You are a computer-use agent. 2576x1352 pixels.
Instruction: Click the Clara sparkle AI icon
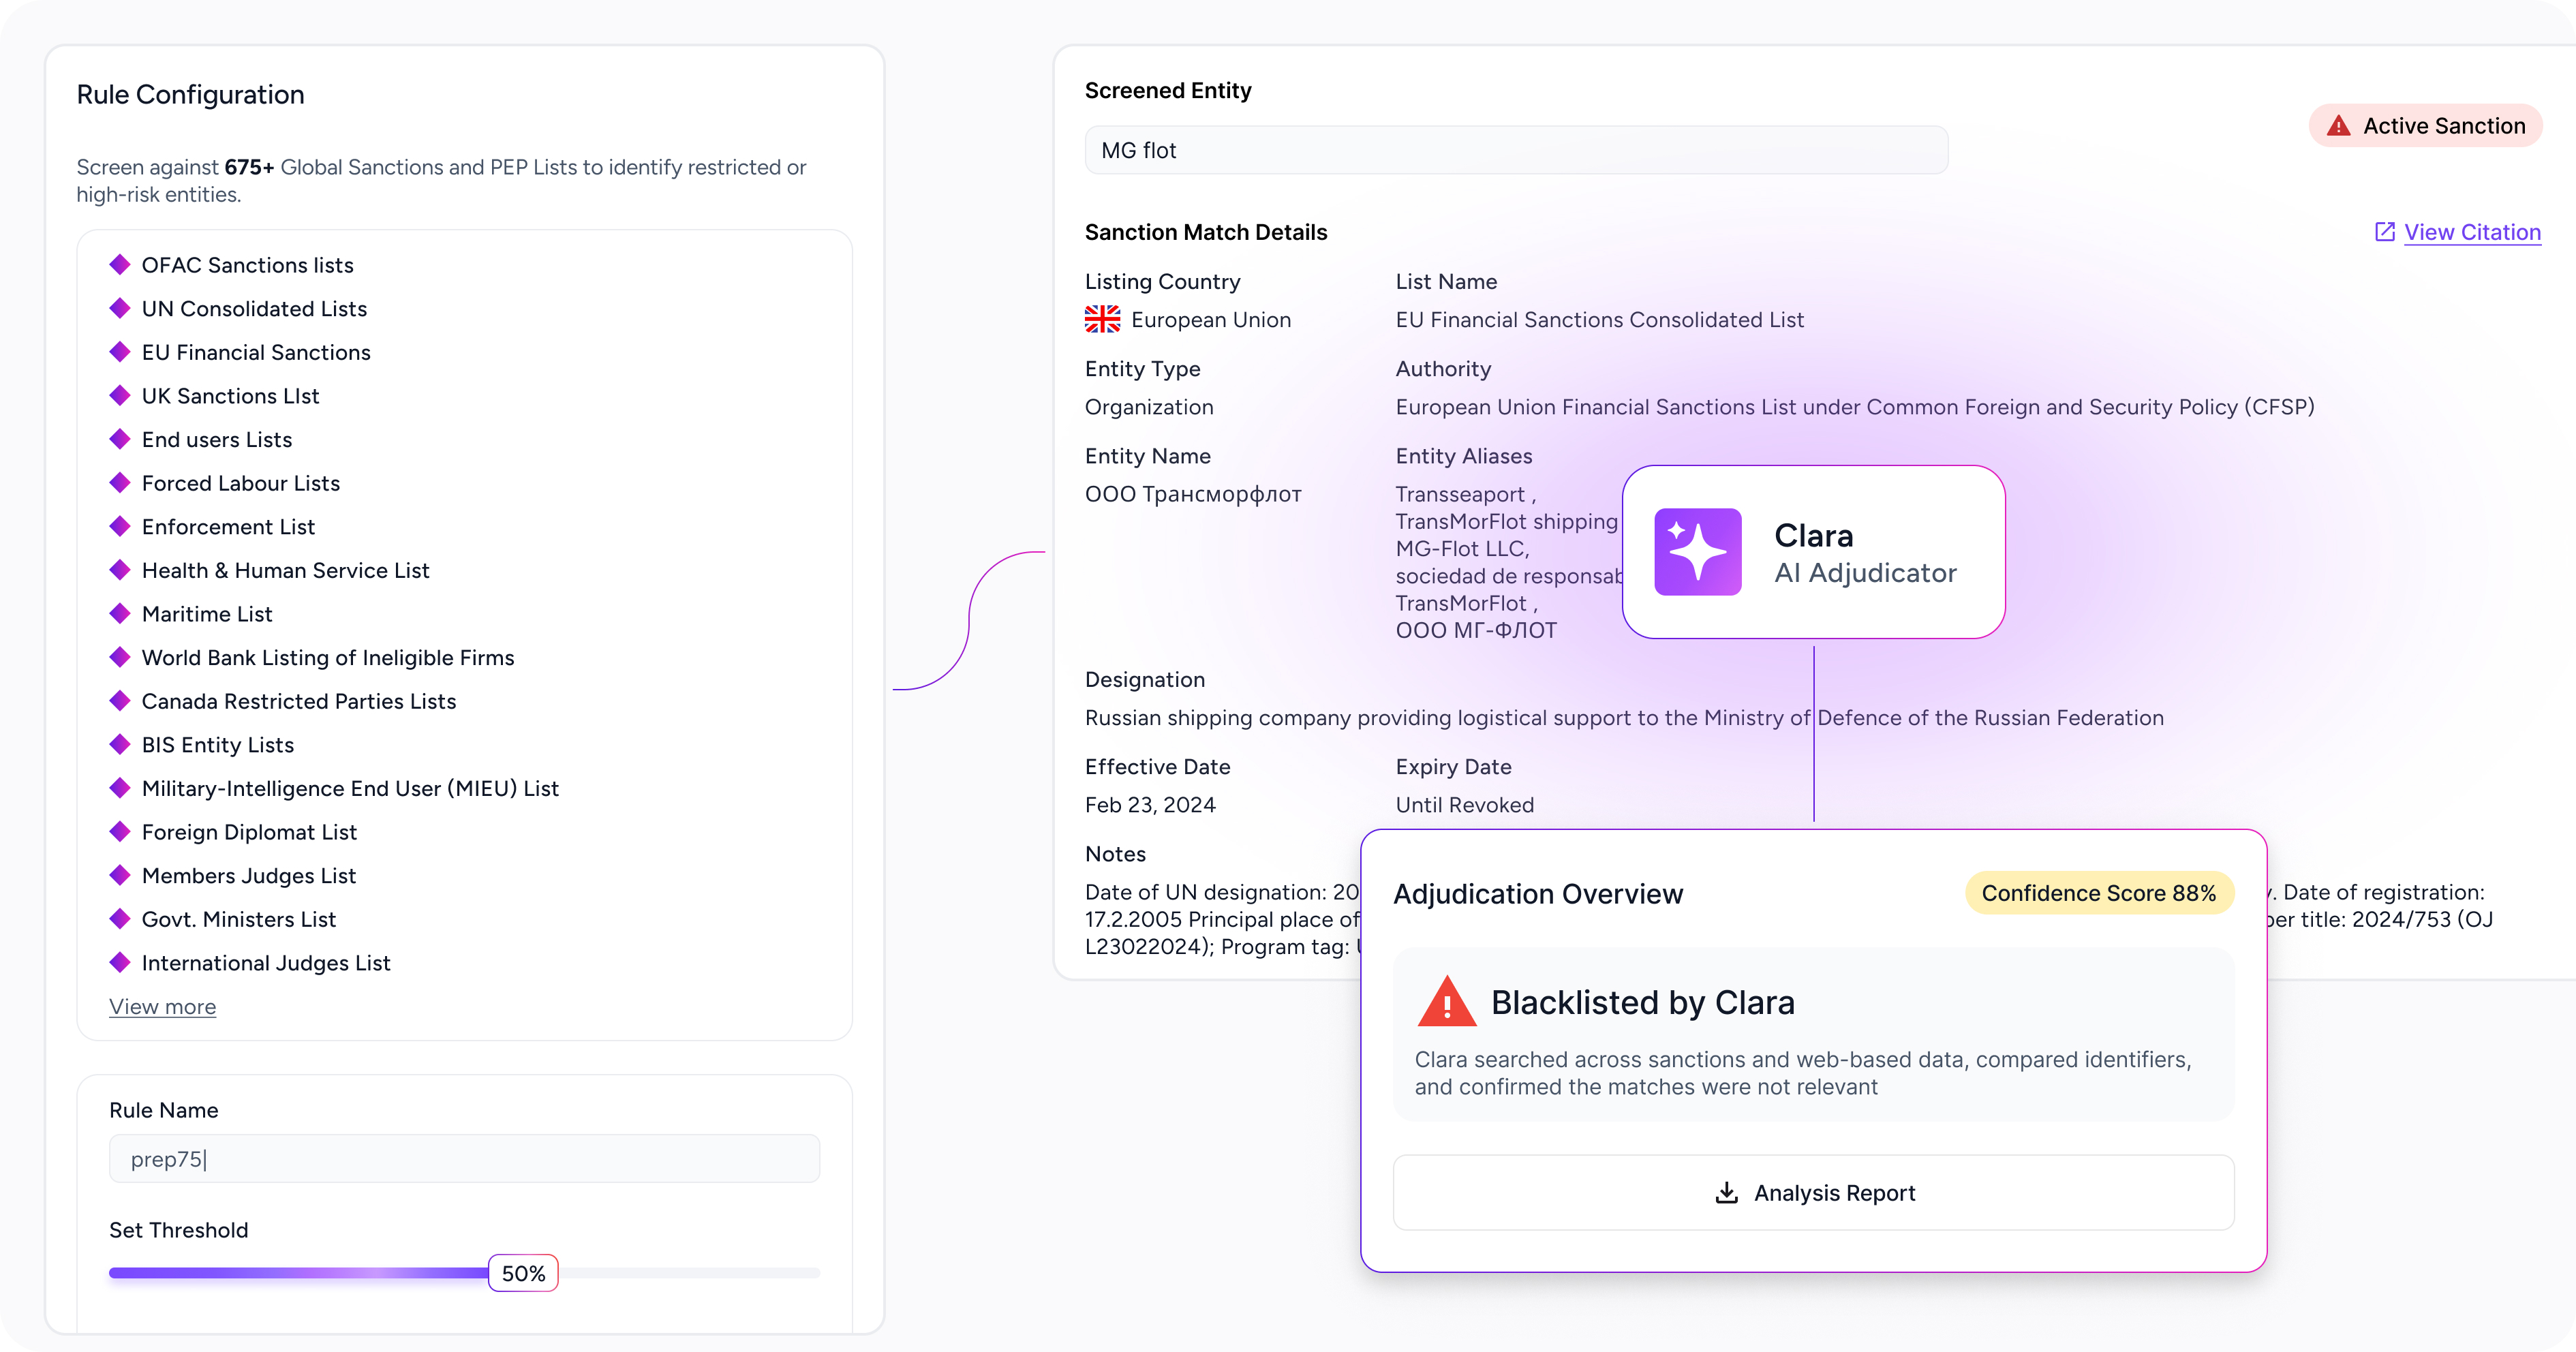point(1697,552)
